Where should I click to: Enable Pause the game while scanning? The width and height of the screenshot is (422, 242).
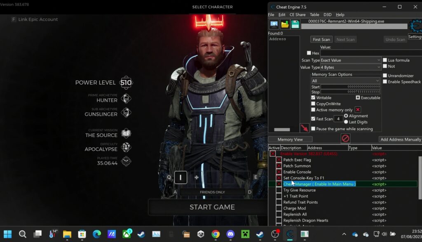tap(313, 129)
